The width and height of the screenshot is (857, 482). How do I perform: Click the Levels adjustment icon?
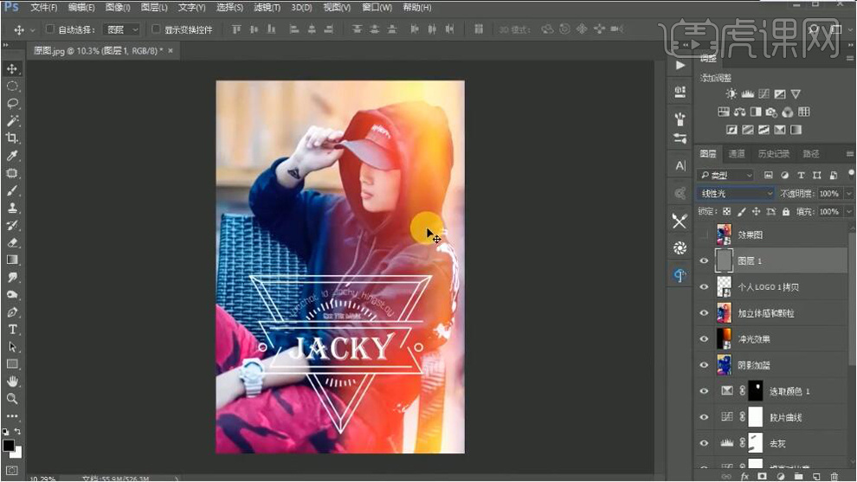pyautogui.click(x=747, y=94)
